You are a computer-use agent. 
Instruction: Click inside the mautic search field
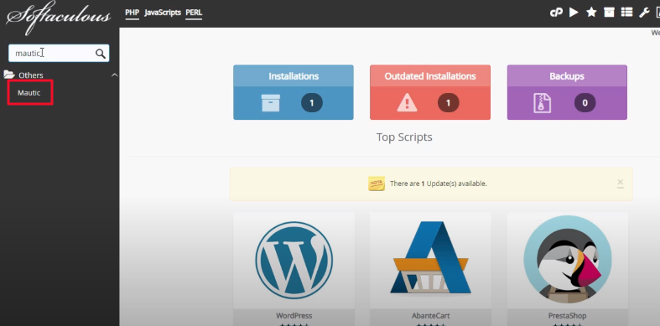pyautogui.click(x=59, y=54)
